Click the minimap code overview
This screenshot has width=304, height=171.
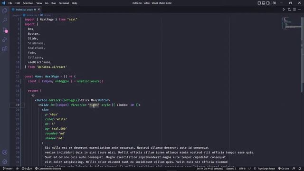tap(292, 23)
